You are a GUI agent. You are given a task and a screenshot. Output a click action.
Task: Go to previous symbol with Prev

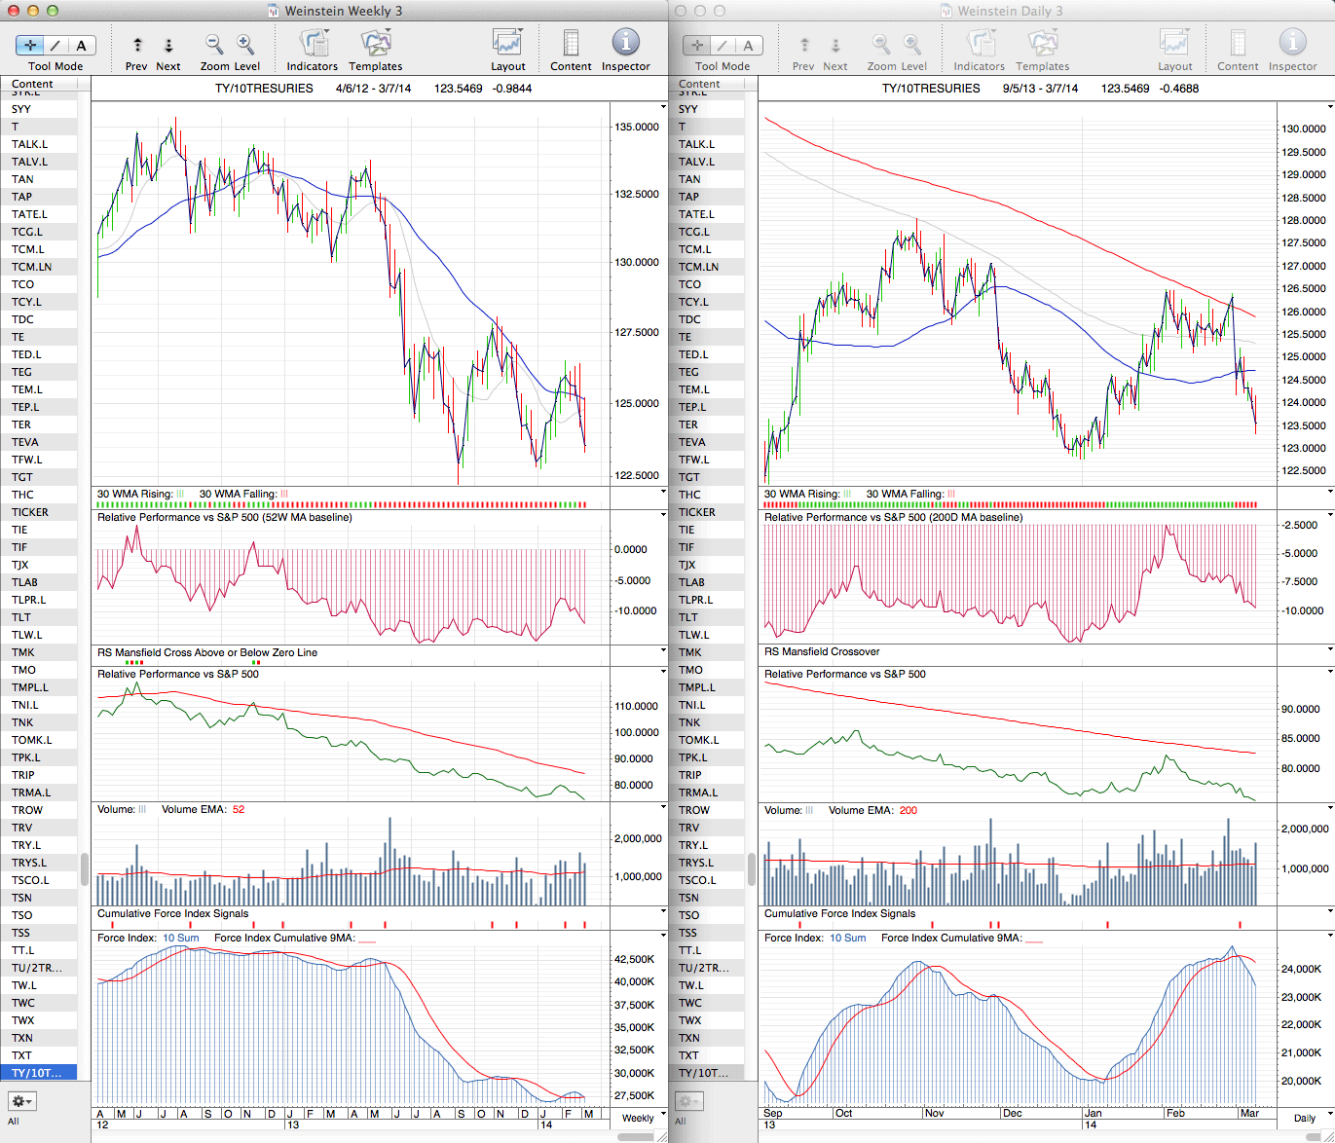137,45
